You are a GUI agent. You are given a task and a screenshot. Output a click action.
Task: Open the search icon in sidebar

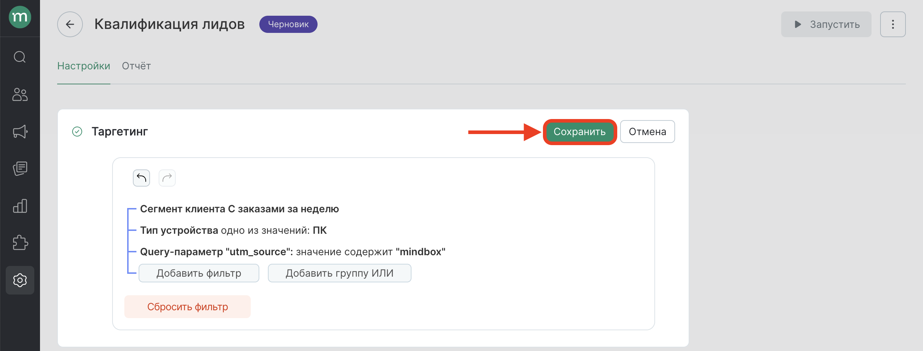tap(20, 57)
